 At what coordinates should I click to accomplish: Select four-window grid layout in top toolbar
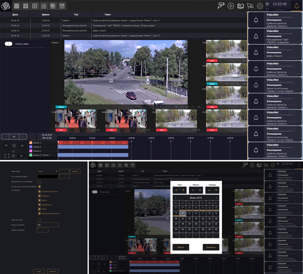(x=26, y=6)
